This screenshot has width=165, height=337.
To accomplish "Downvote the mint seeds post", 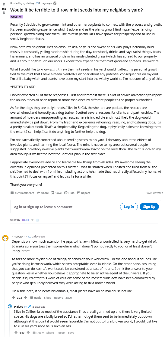I will click(x=4, y=13).
